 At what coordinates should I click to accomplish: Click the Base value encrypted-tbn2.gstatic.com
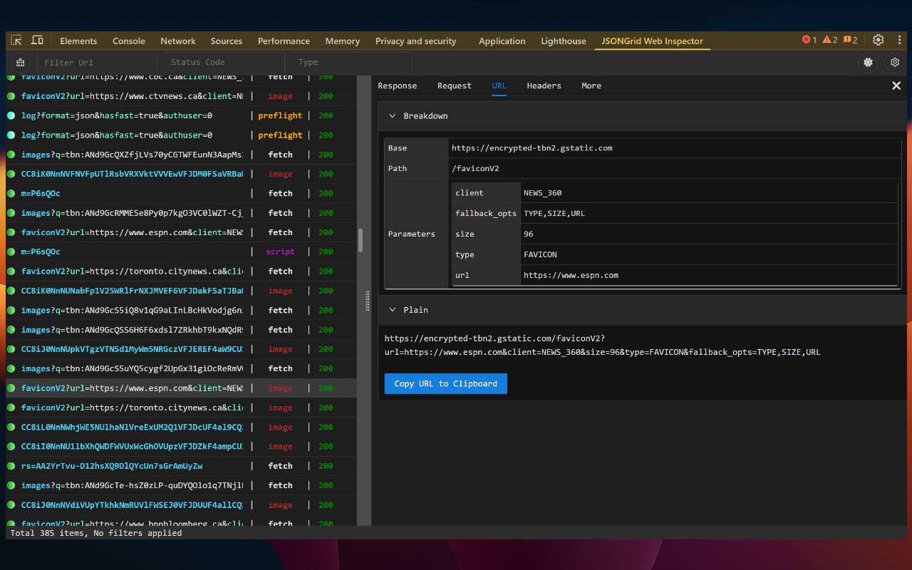point(532,148)
